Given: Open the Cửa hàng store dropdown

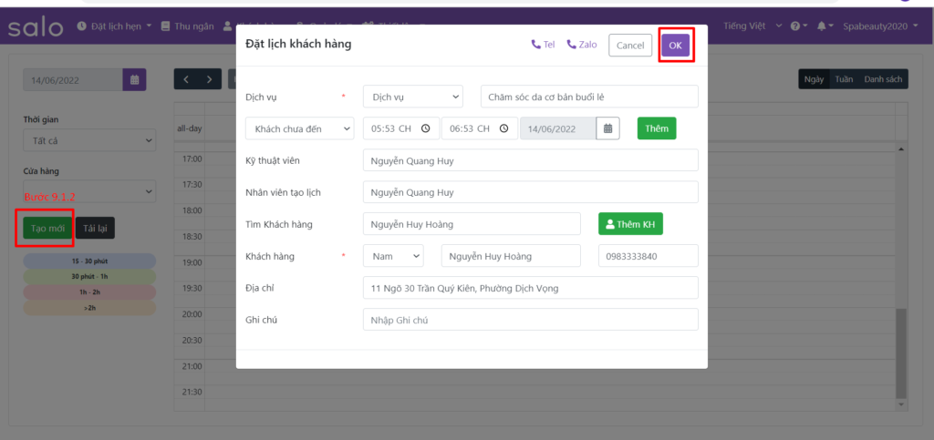Looking at the screenshot, I should point(89,191).
